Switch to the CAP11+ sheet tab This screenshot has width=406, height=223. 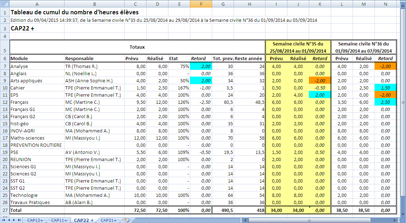(59, 220)
